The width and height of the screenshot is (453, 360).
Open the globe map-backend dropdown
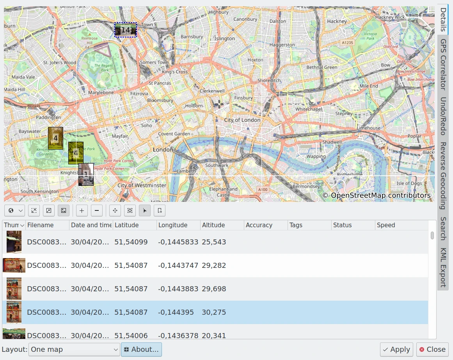[15, 211]
